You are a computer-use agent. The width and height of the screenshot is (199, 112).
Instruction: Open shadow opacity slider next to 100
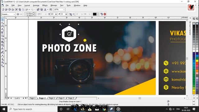pyautogui.click(x=56, y=14)
